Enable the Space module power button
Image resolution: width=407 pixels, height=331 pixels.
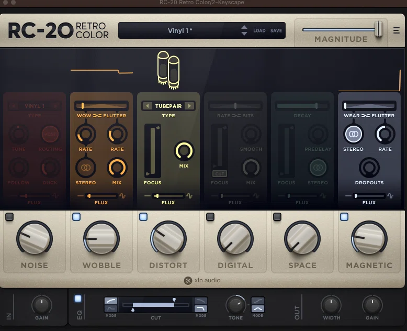tap(277, 217)
